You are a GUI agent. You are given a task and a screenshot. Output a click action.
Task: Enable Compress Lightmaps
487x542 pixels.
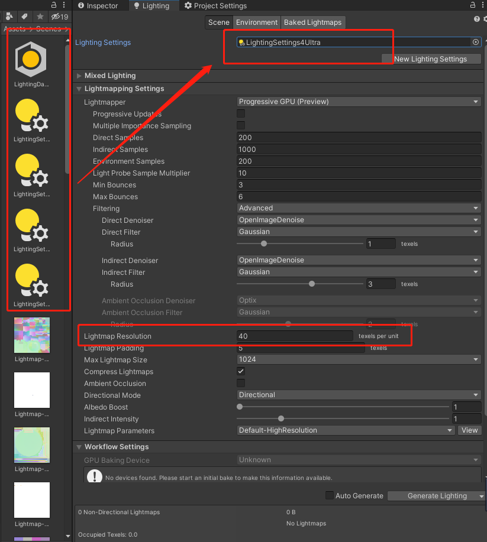241,371
